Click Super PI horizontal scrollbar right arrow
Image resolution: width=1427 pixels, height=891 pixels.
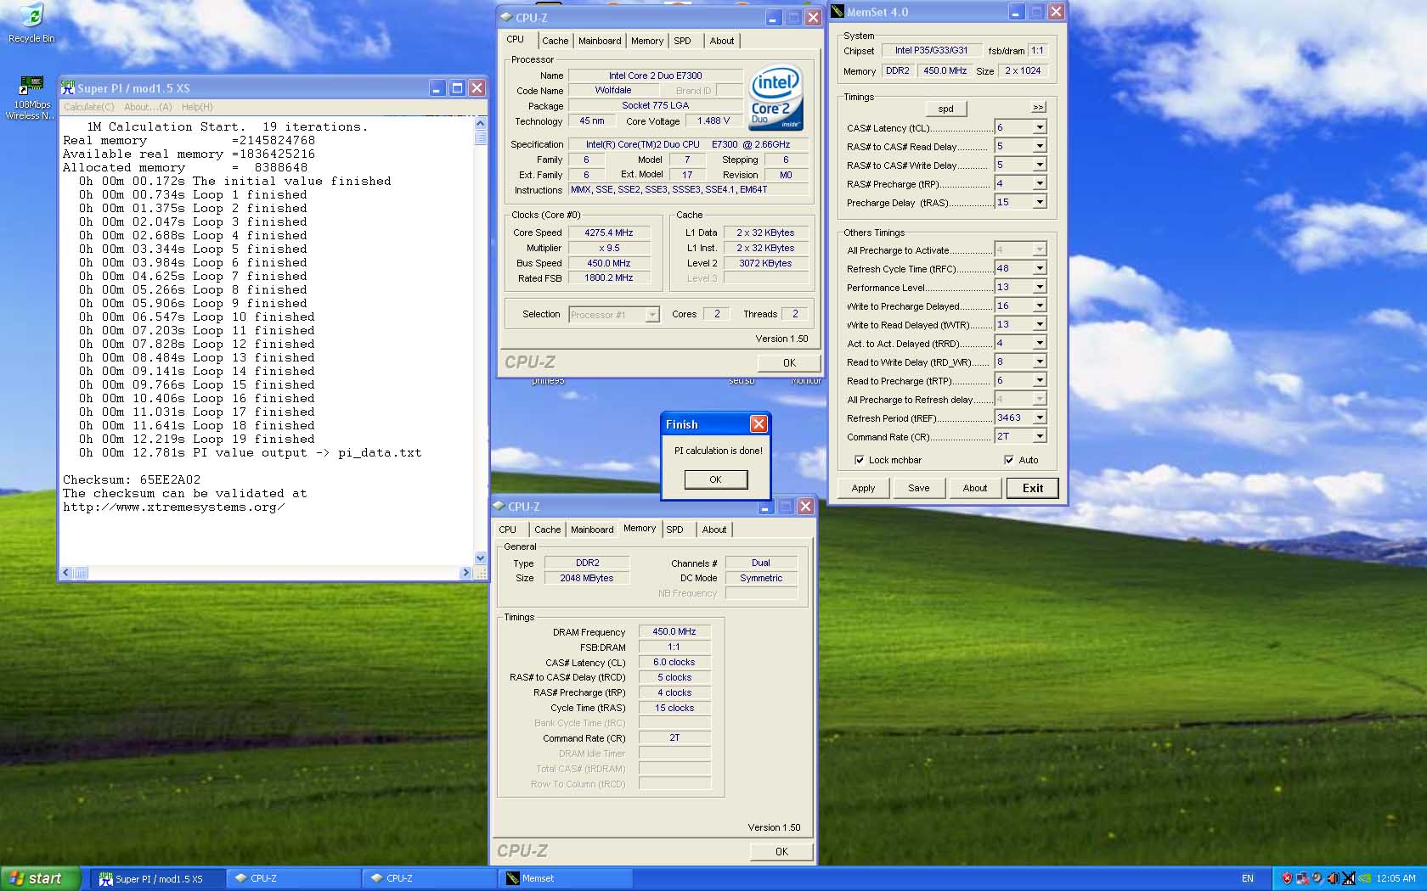click(465, 573)
